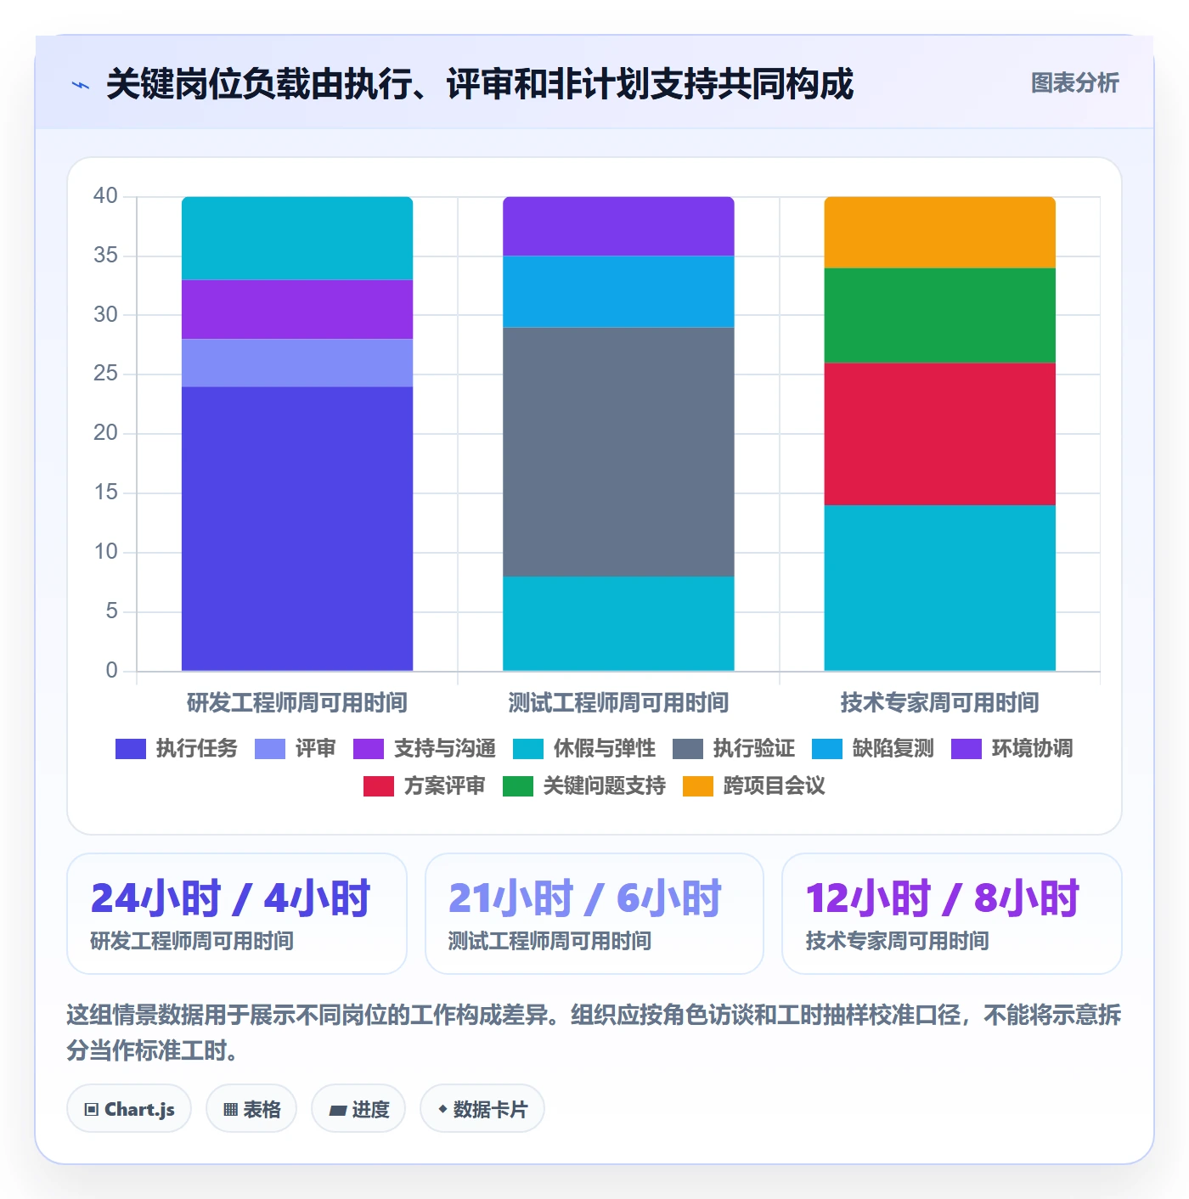
Task: Click the y-axis tick value 25
Action: [105, 374]
